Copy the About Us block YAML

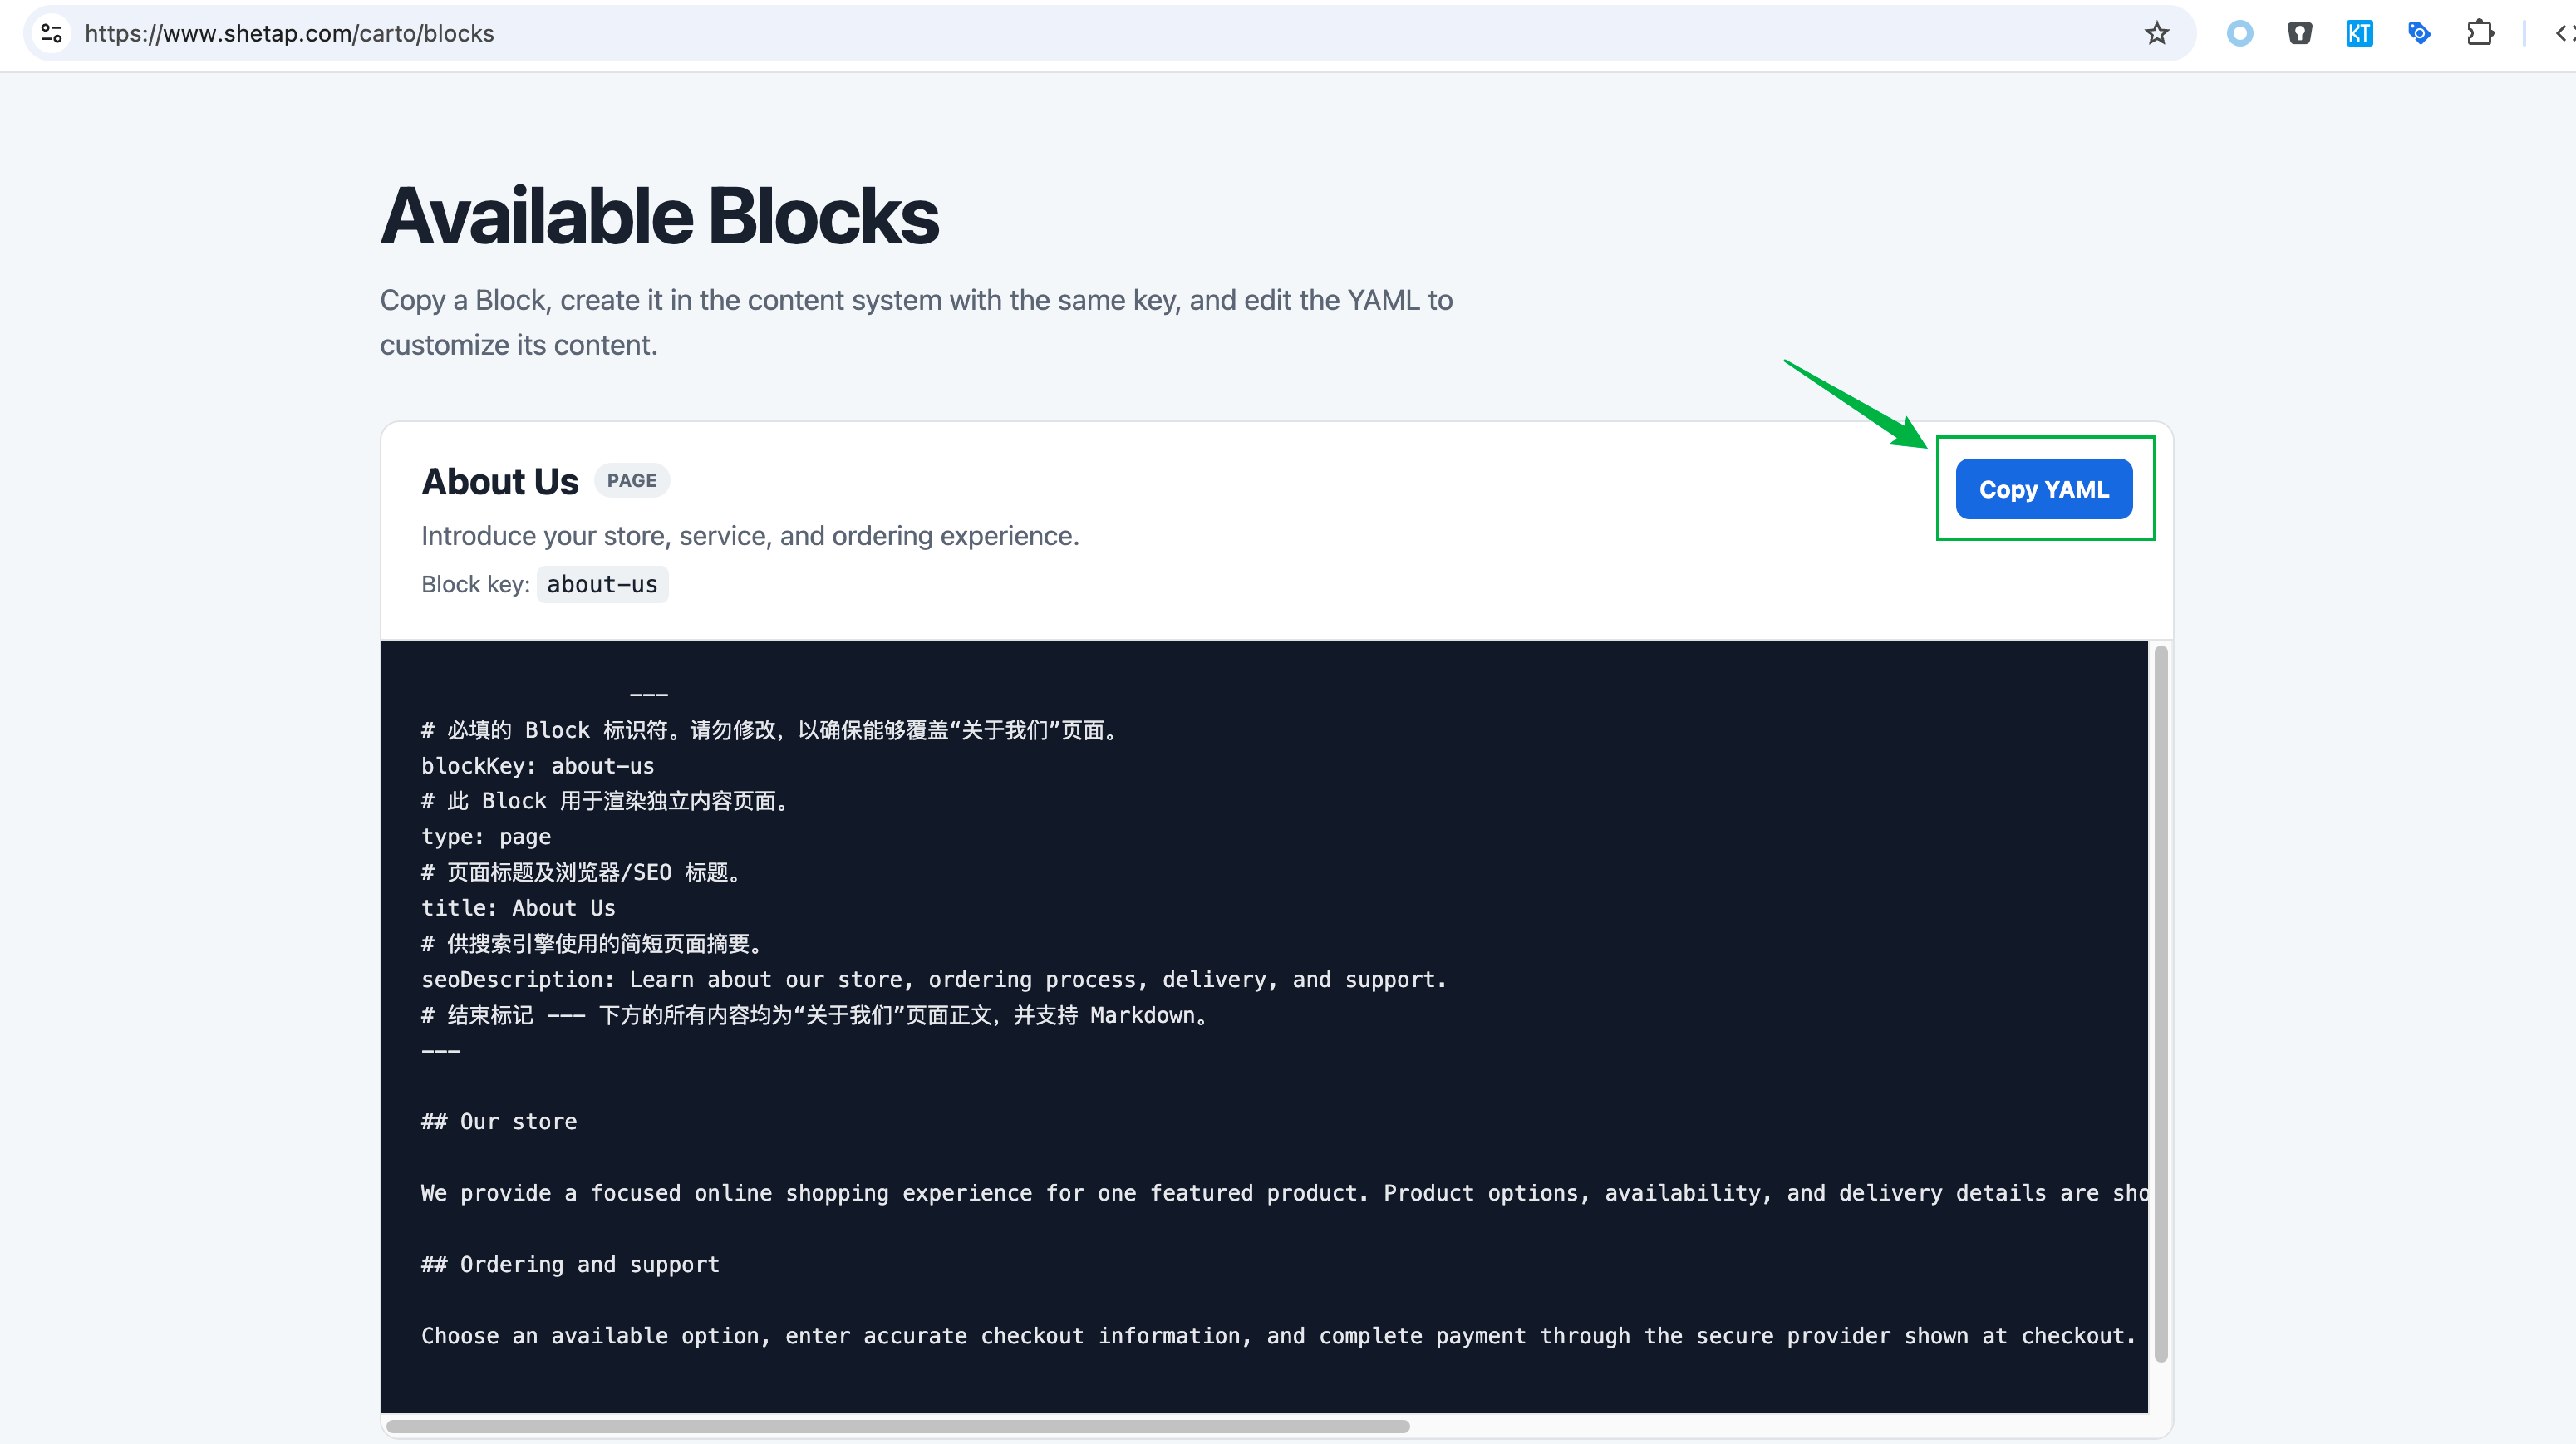[2044, 489]
